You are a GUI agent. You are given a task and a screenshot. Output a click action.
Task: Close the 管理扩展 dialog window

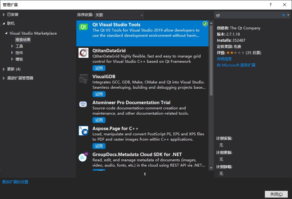pyautogui.click(x=284, y=5)
